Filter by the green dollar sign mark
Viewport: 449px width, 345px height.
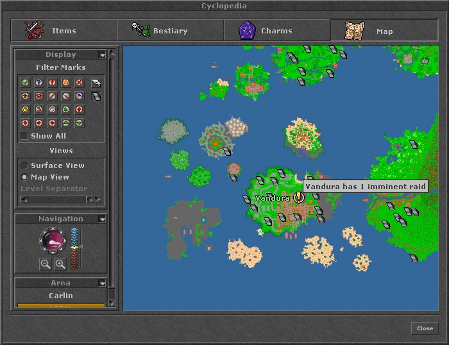click(x=65, y=110)
